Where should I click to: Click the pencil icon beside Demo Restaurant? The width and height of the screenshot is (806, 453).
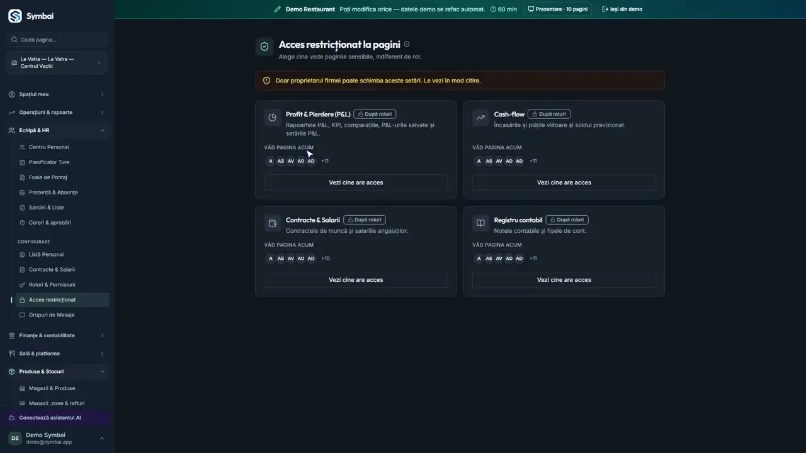pos(277,9)
